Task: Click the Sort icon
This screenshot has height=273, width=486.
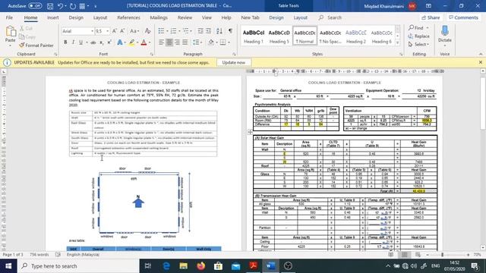Action: (x=219, y=31)
